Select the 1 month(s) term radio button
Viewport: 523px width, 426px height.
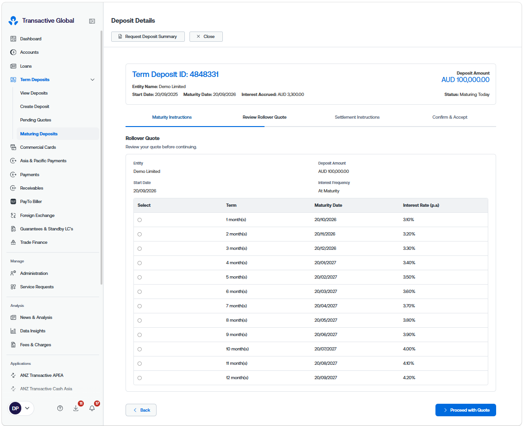pos(140,220)
